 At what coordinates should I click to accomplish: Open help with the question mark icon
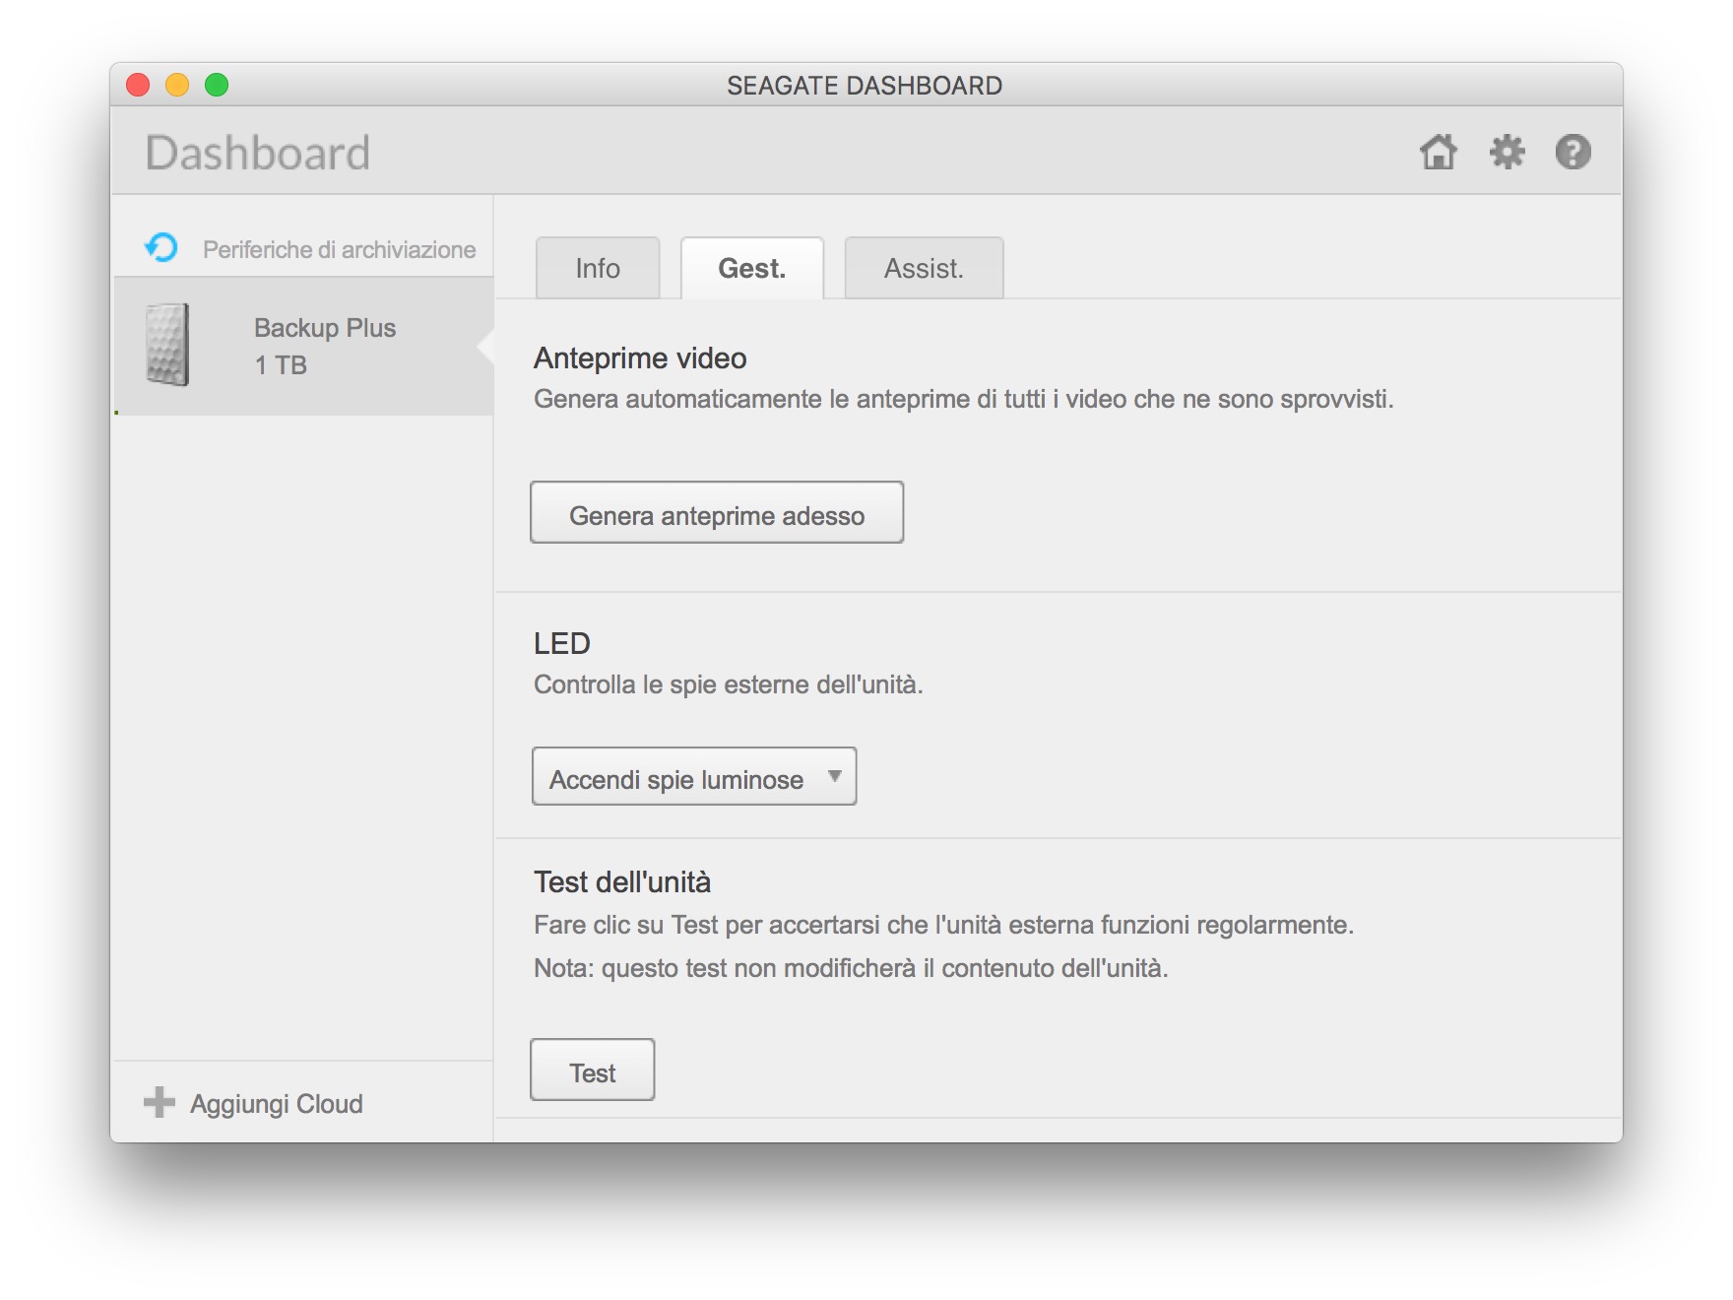click(x=1573, y=153)
